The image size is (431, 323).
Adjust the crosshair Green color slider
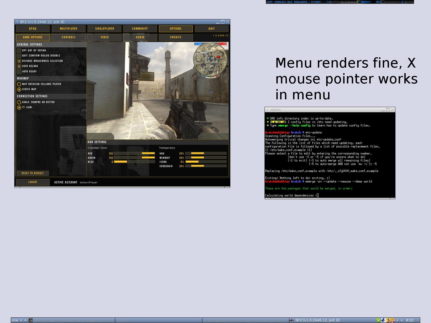click(x=134, y=158)
